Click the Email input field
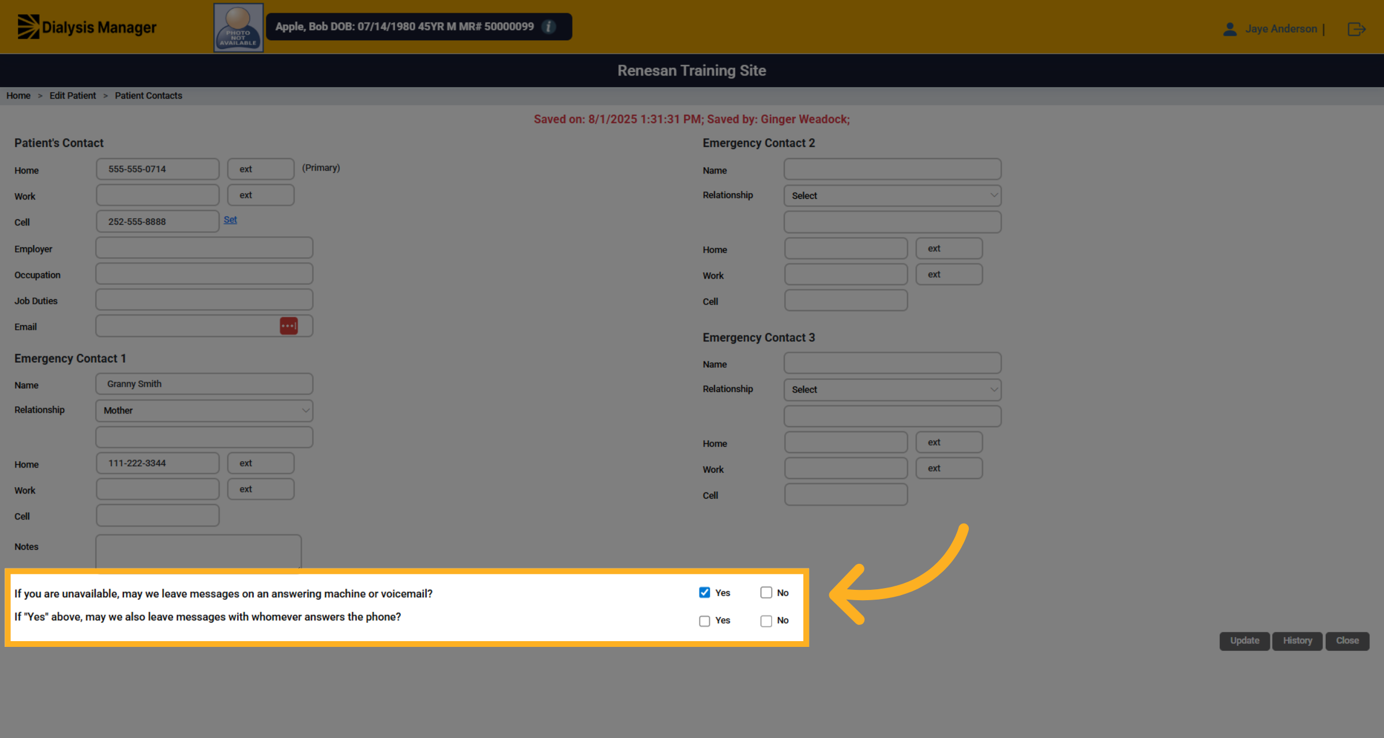This screenshot has height=738, width=1384. tap(204, 326)
